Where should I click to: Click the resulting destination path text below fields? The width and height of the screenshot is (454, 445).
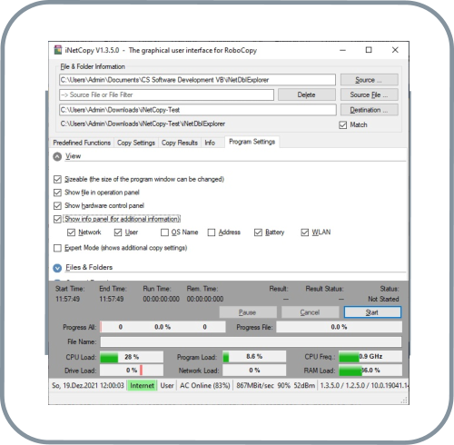pyautogui.click(x=143, y=124)
